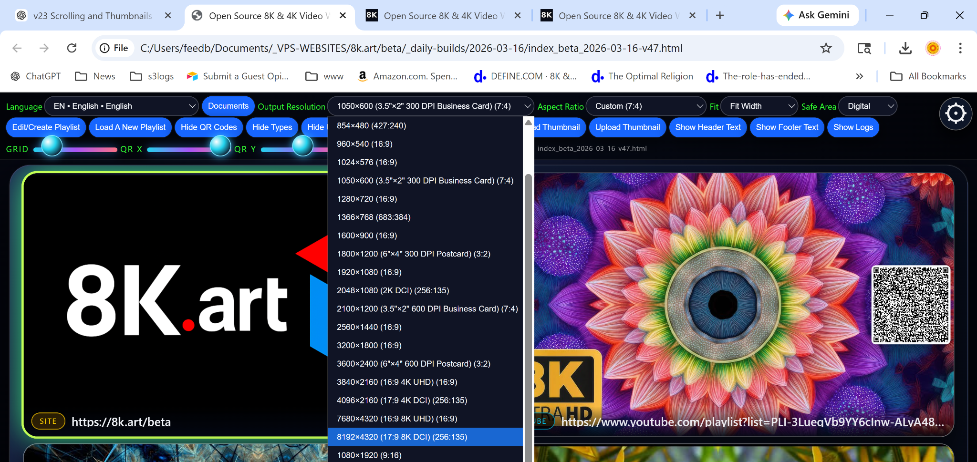
Task: Open the YouTube playlist link
Action: pyautogui.click(x=752, y=422)
